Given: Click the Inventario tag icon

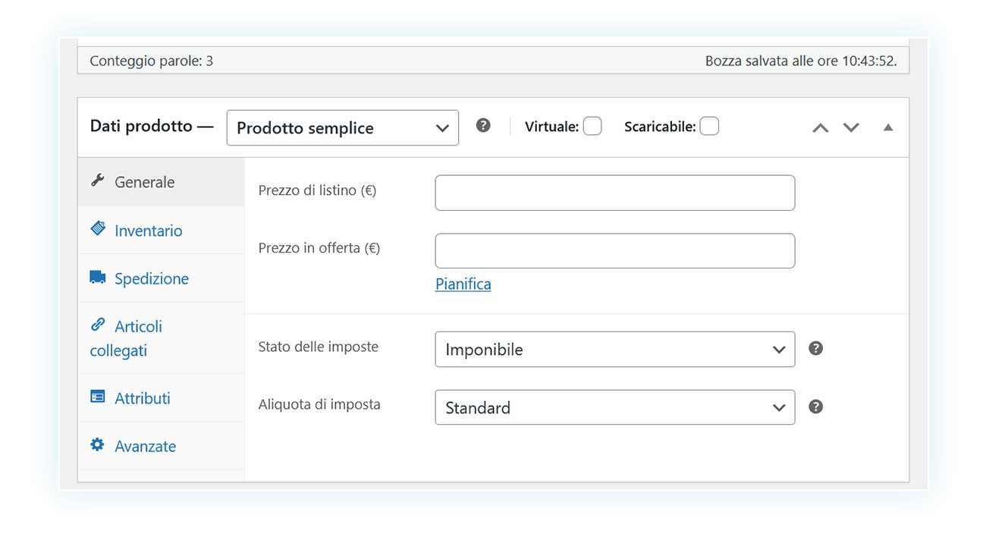Looking at the screenshot, I should (x=98, y=228).
